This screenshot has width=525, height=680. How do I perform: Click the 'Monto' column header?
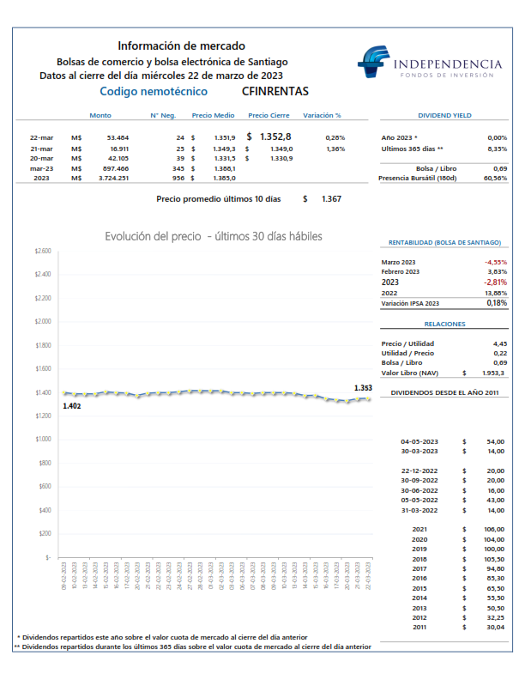pos(100,115)
